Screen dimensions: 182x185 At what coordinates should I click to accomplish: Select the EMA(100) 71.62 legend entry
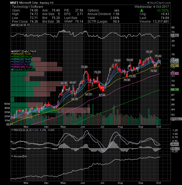point(22,67)
